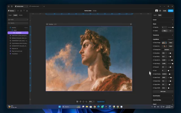Open the zoom percentage dropdown arrow
Screen dimensions: 181x113
click(94, 102)
